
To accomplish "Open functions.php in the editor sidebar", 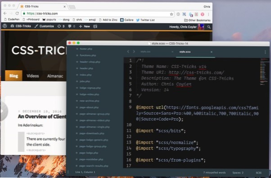I will point(88,55).
